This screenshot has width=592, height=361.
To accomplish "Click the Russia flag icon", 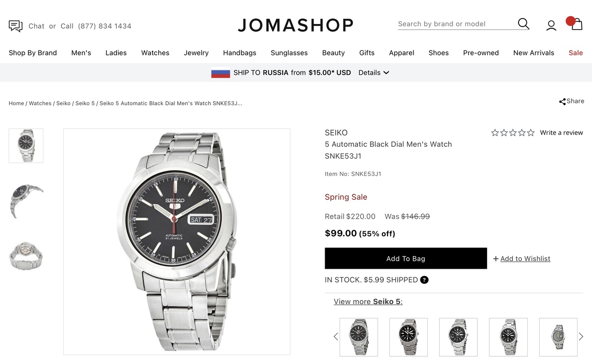I will 221,73.
